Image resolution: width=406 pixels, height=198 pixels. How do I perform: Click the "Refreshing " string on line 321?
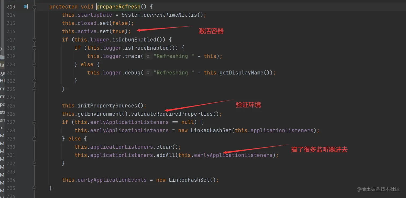coord(174,73)
